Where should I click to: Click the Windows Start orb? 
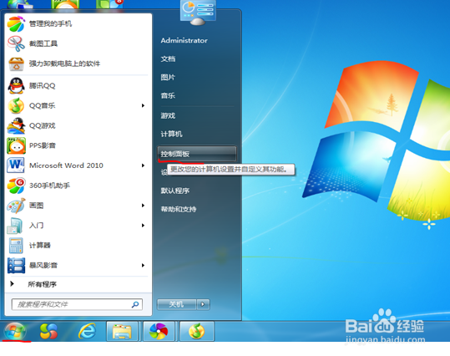tap(15, 331)
